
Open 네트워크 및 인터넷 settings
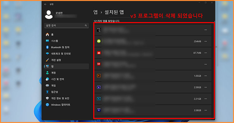[66, 54]
